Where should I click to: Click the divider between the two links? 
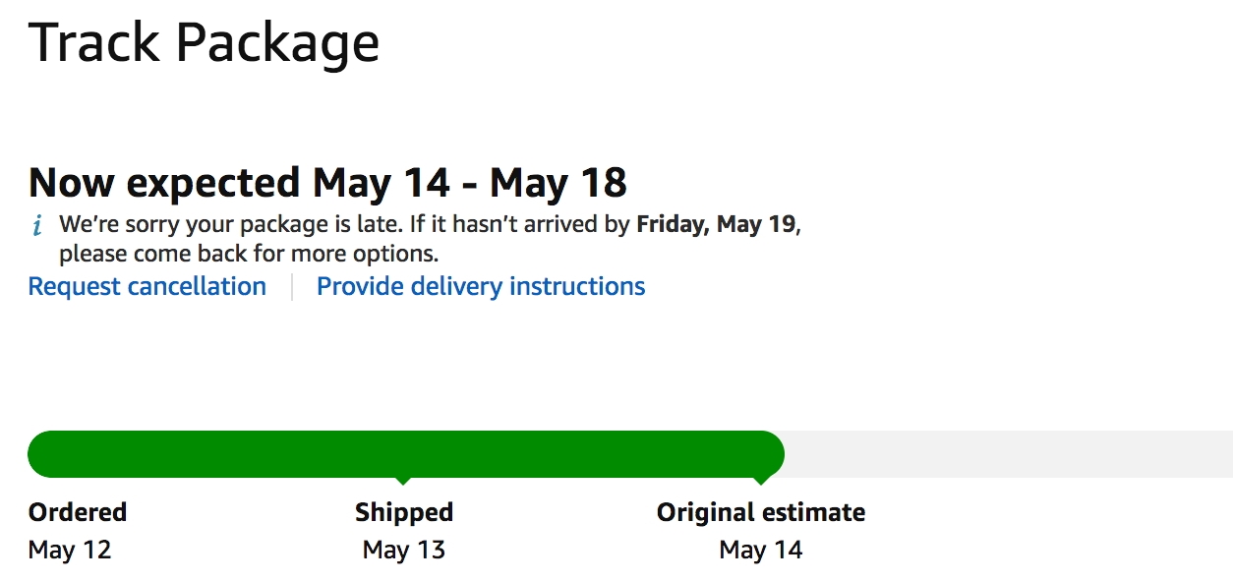tap(292, 287)
